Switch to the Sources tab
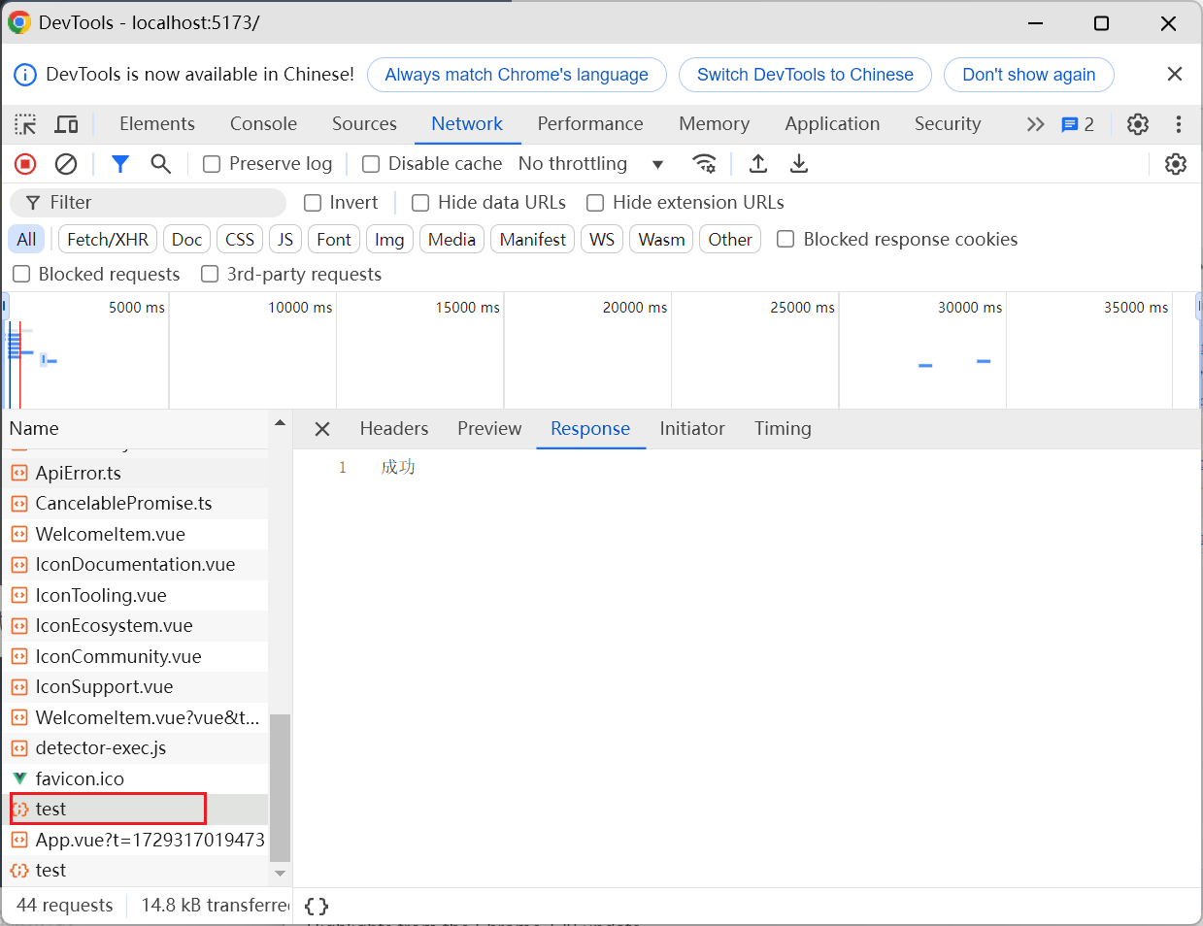 coord(364,124)
